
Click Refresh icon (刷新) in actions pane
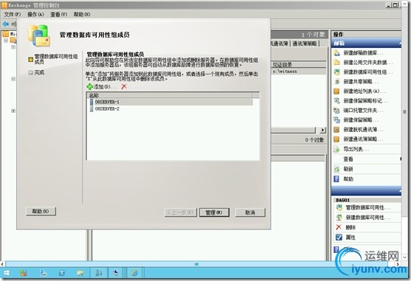(x=336, y=169)
